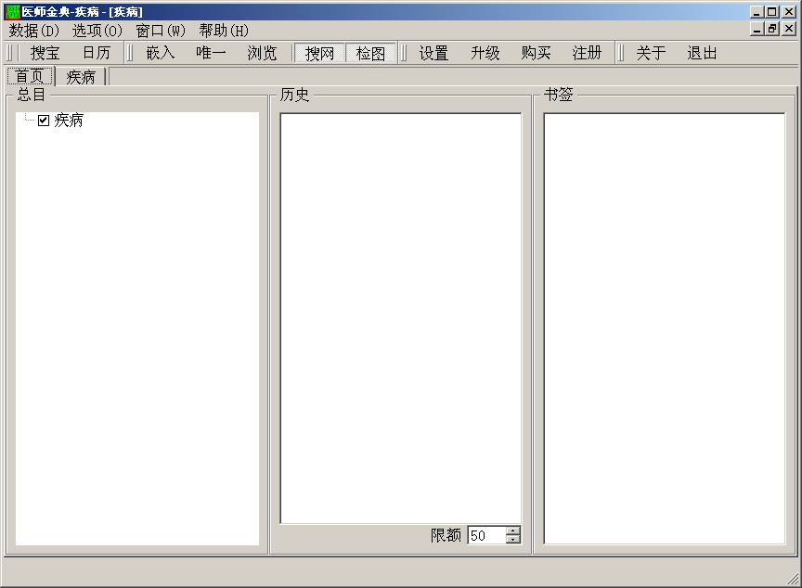Click inside the 书签 list box
This screenshot has height=588, width=802.
tap(664, 328)
